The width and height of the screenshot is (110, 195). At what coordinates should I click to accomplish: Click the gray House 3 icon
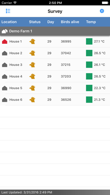tap(4, 65)
